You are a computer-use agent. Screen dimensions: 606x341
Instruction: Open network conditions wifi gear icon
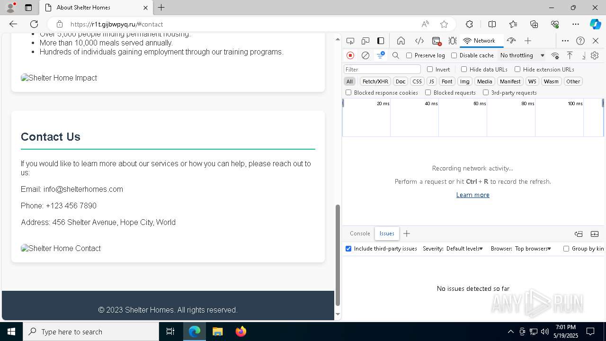point(555,55)
